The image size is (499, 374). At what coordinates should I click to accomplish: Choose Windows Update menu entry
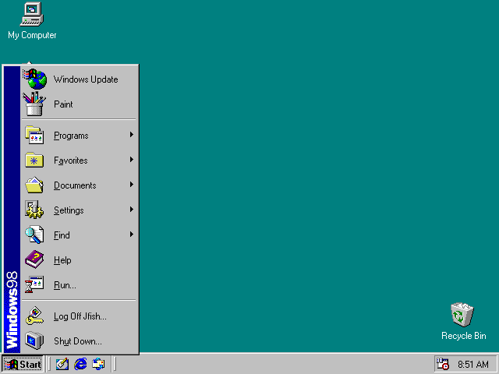[80, 79]
